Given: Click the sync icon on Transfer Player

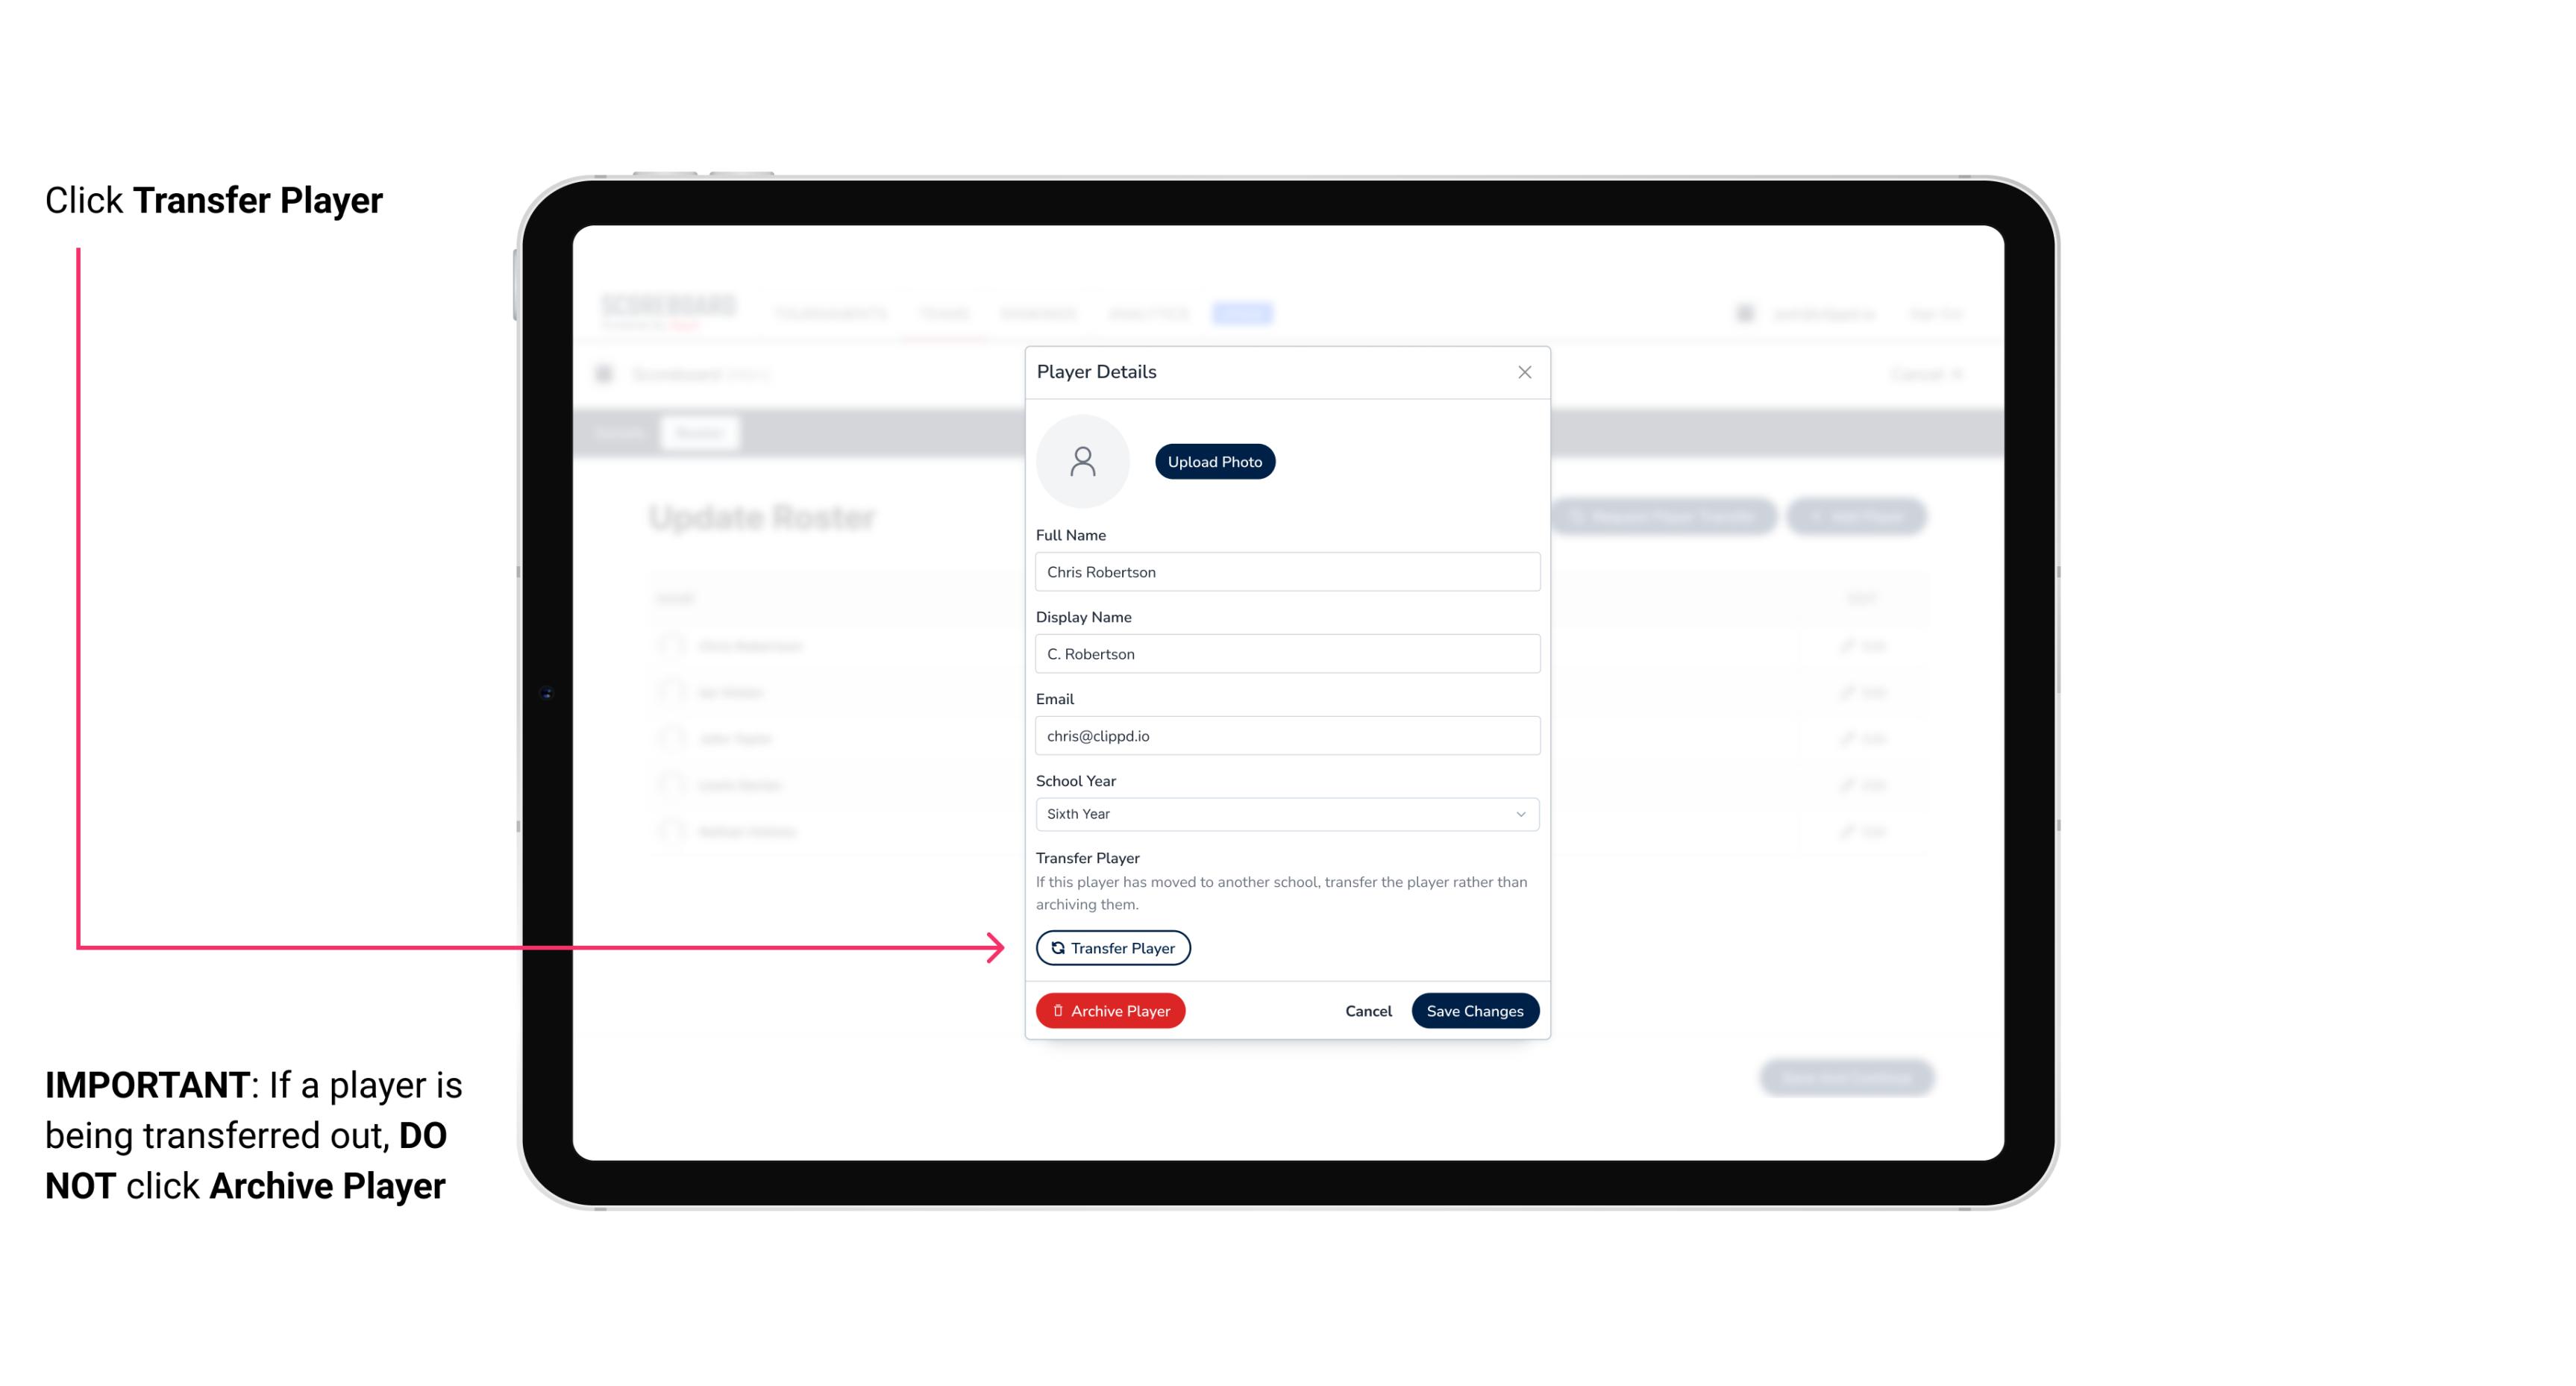Looking at the screenshot, I should click(1056, 947).
